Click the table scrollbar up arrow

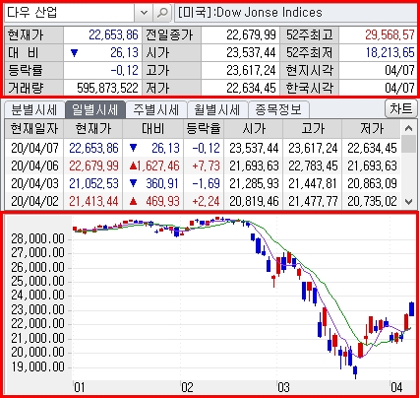coord(408,128)
